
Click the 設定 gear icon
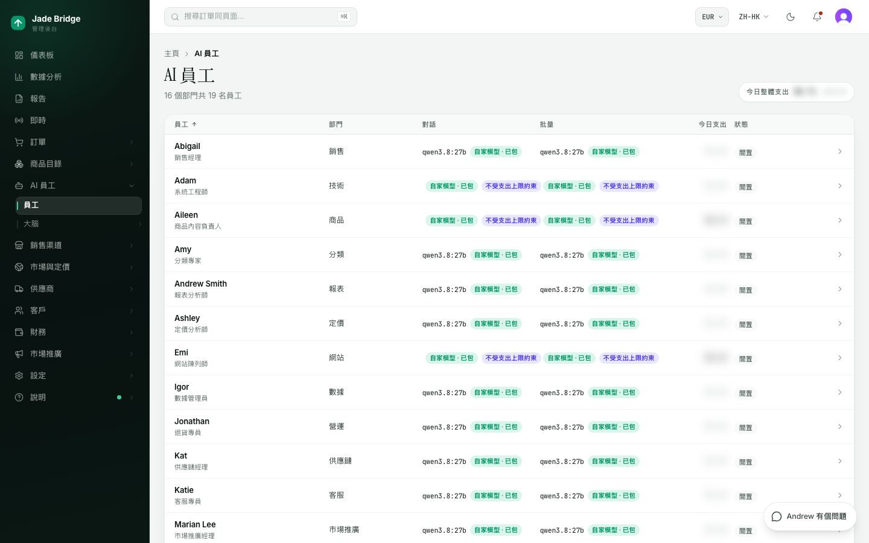(19, 375)
